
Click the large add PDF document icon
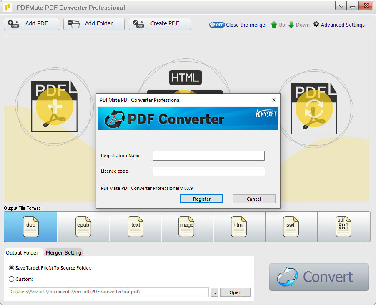(55, 106)
